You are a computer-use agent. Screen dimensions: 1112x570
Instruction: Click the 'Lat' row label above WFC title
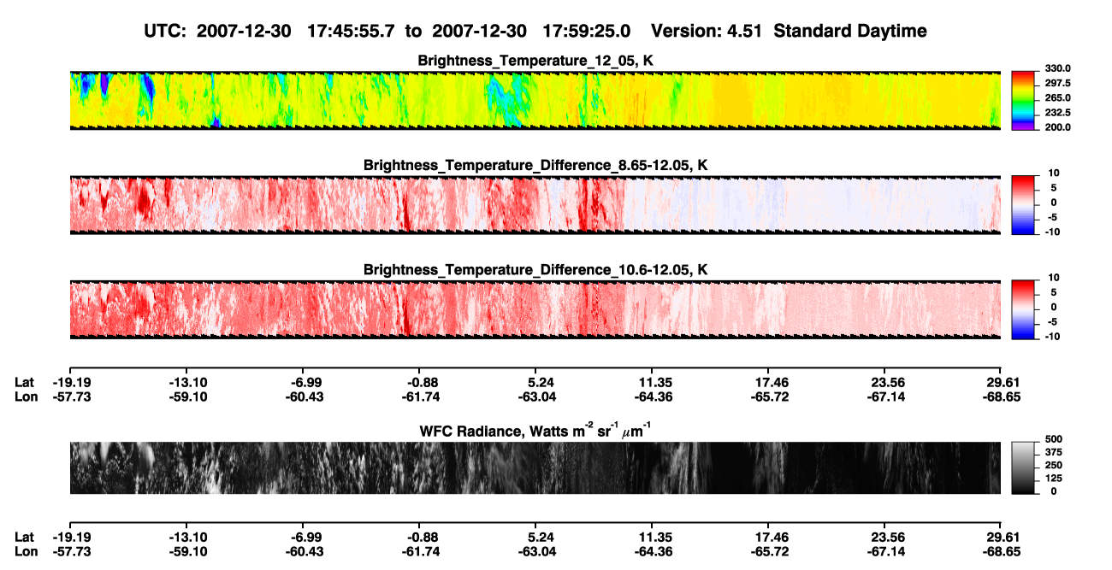pyautogui.click(x=24, y=383)
